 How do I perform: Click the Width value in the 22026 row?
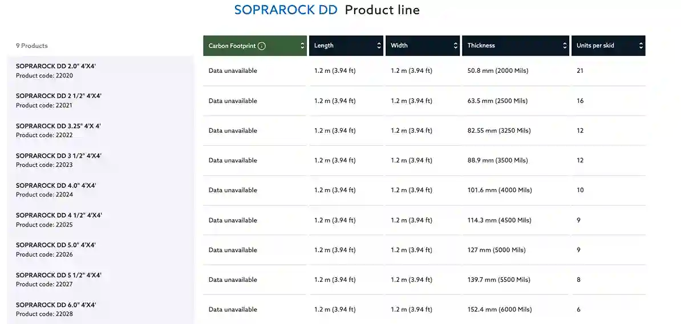411,250
